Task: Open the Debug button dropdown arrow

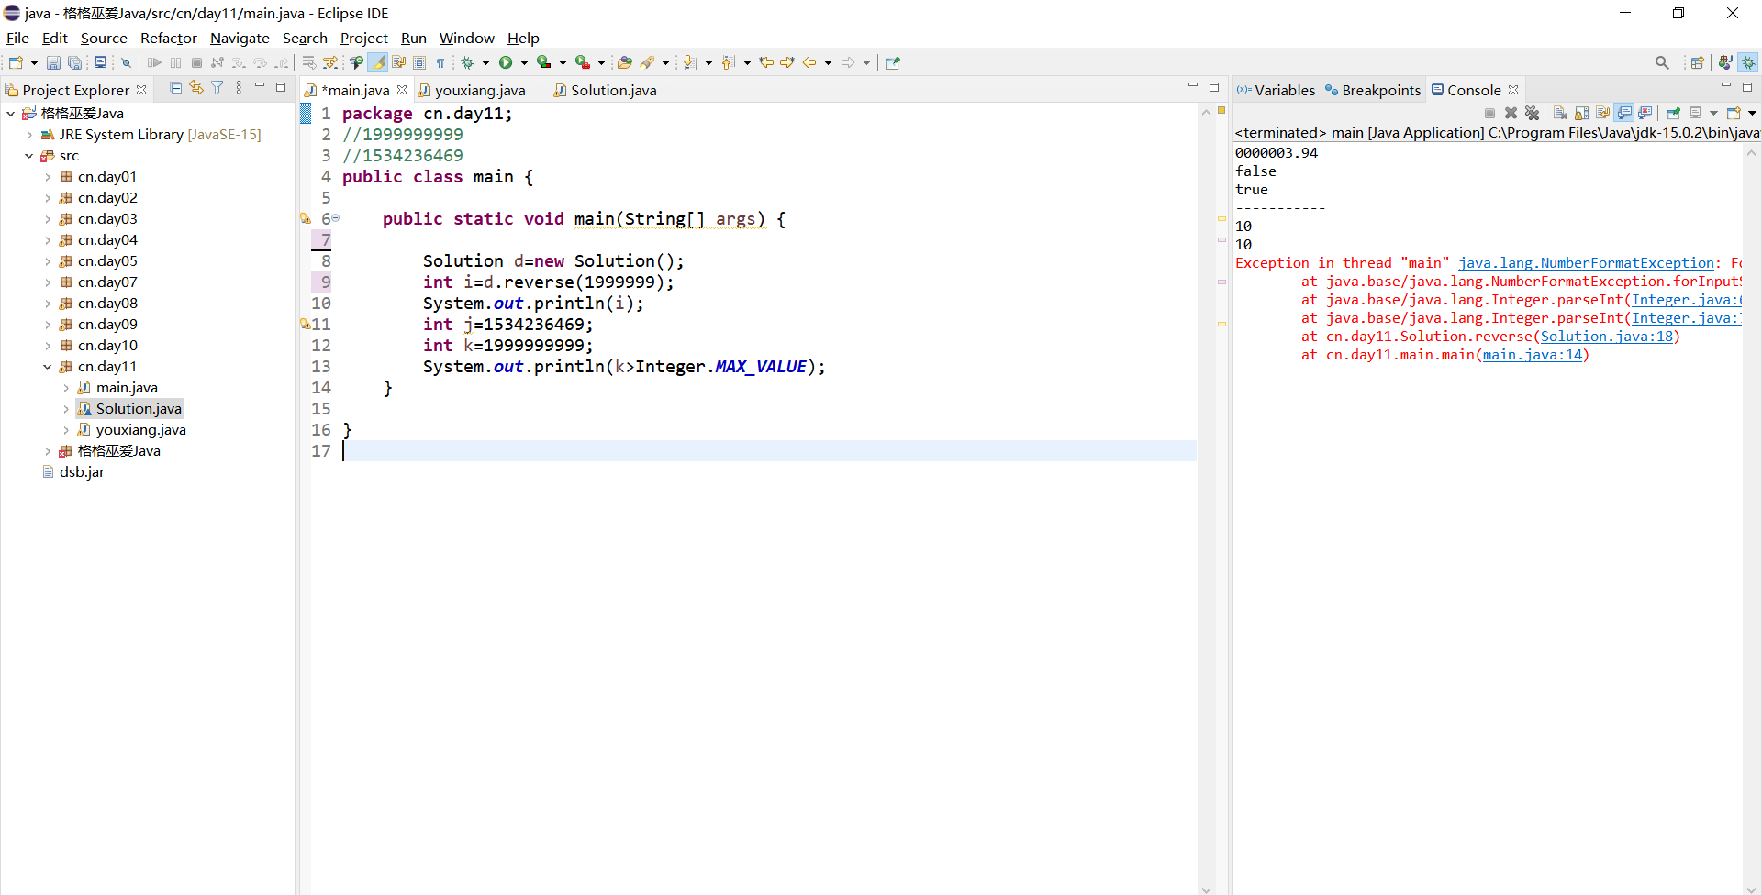Action: coord(485,62)
